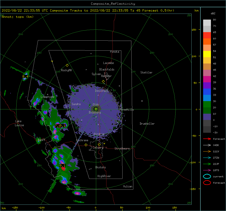The image size is (226, 211).
Task: Click the yellow diamond marker beside RockyMH
Action: click(67, 65)
